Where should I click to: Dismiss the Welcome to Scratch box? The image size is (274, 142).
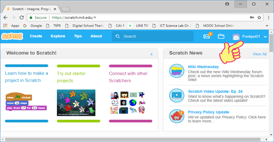tap(152, 54)
